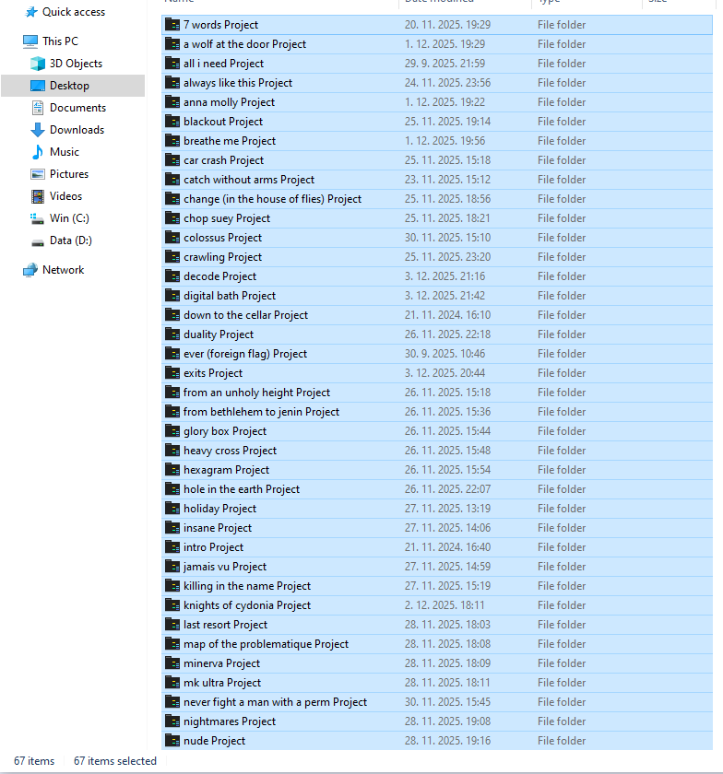723x774 pixels.
Task: Click File folder type of nude Project
Action: [562, 741]
